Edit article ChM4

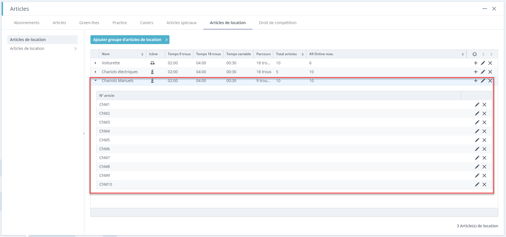coord(477,131)
